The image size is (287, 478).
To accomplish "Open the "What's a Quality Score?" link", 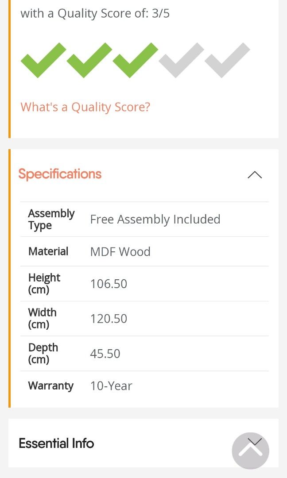I will [85, 107].
